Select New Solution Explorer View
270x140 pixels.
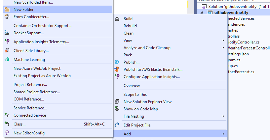point(170,101)
